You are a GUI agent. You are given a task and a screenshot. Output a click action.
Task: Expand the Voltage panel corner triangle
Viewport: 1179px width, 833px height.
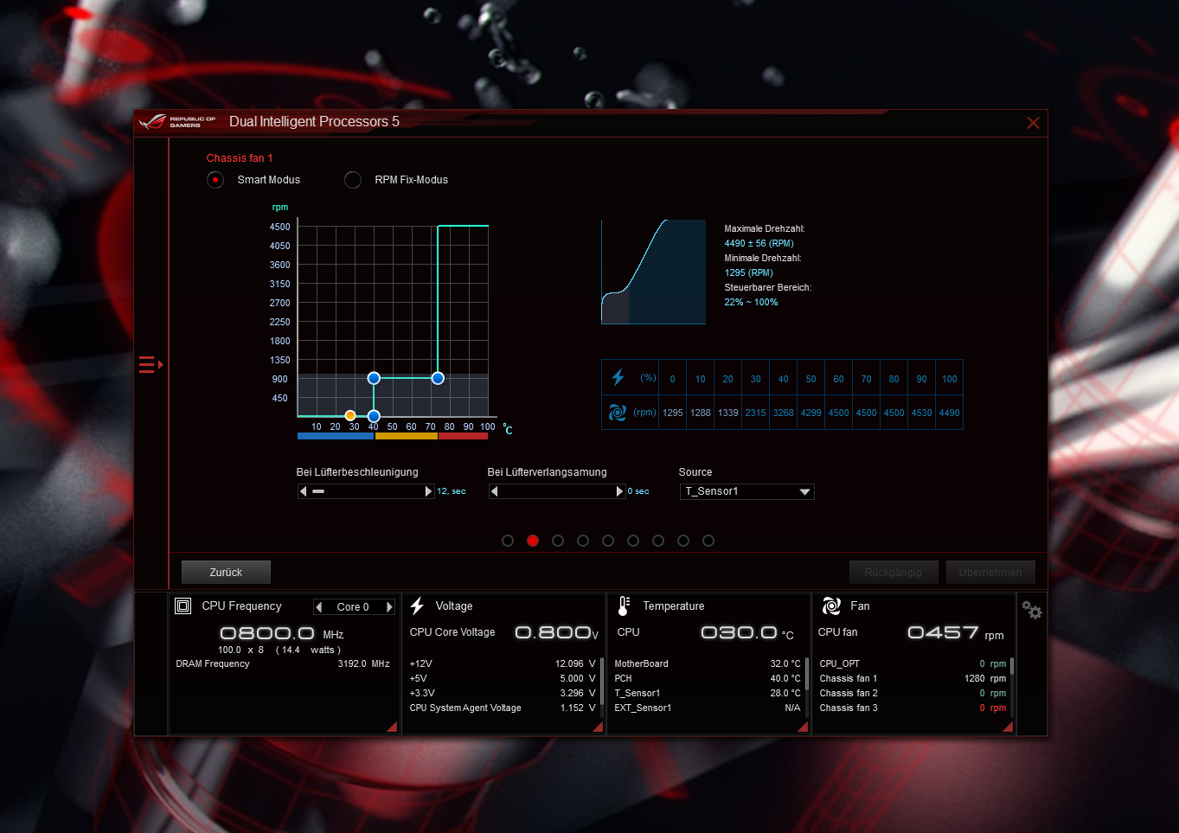click(x=597, y=727)
